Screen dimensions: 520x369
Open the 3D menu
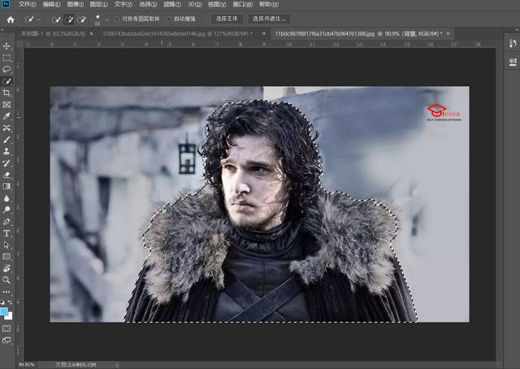coord(195,4)
